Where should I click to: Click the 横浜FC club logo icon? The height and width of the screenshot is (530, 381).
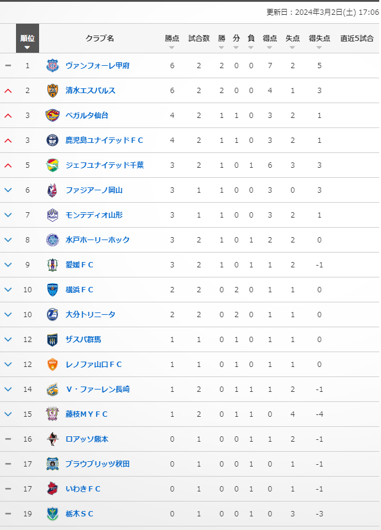point(52,290)
